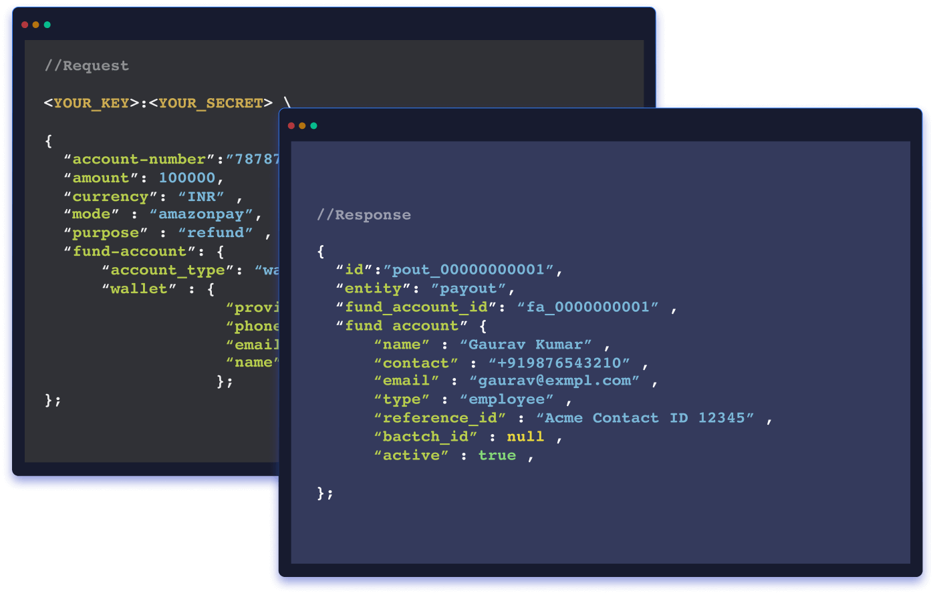This screenshot has height=593, width=933.
Task: Click the "Acme Contact ID 12345" reference value
Action: (x=645, y=418)
